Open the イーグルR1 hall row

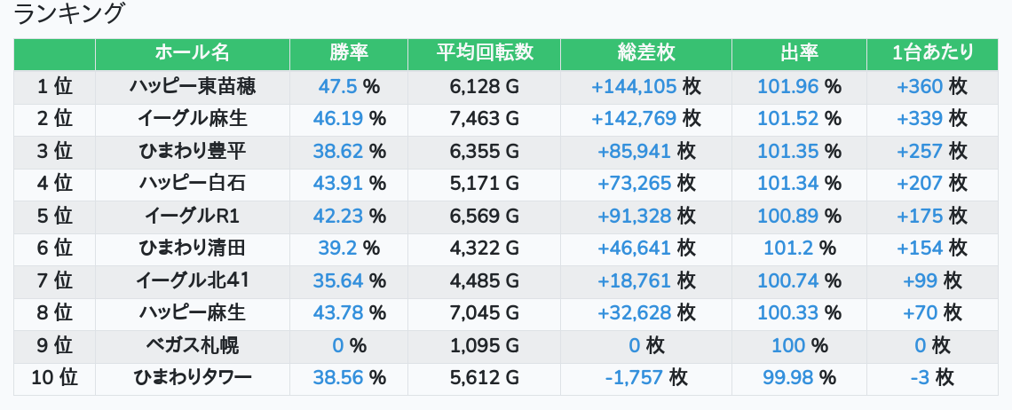click(x=192, y=217)
